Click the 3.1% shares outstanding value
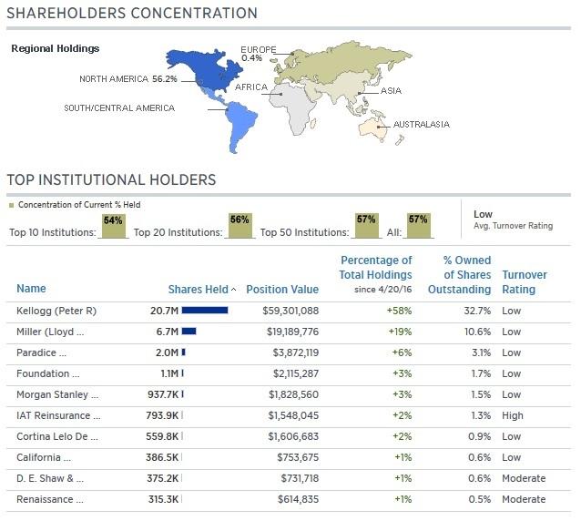This screenshot has height=521, width=581. [x=482, y=352]
